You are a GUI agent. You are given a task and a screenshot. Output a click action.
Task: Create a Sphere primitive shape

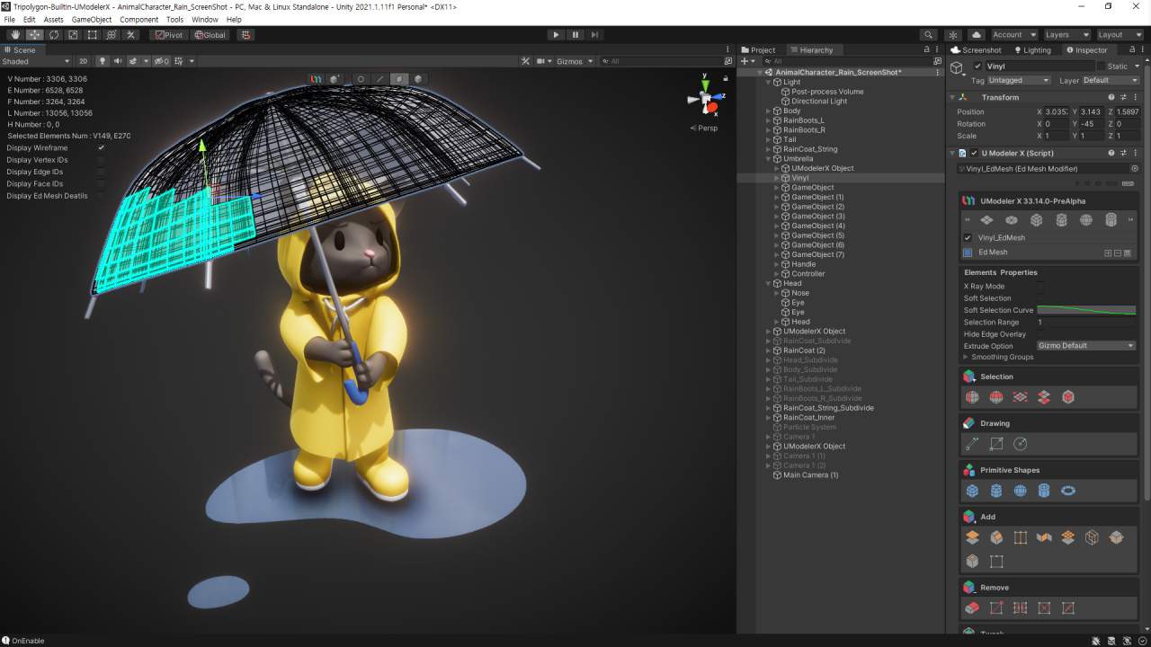coord(1020,491)
